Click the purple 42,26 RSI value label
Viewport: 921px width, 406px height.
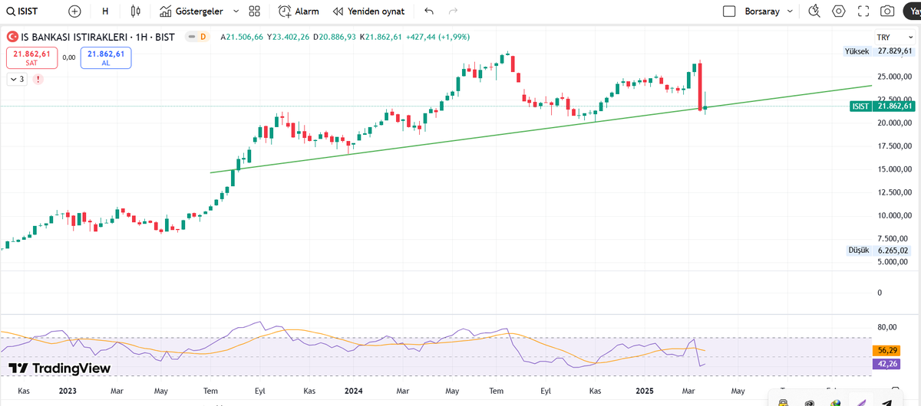pos(887,364)
